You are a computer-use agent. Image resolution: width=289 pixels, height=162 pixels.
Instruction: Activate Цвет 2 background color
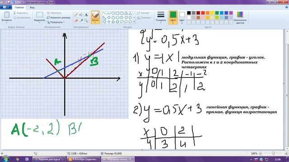[x=182, y=18]
